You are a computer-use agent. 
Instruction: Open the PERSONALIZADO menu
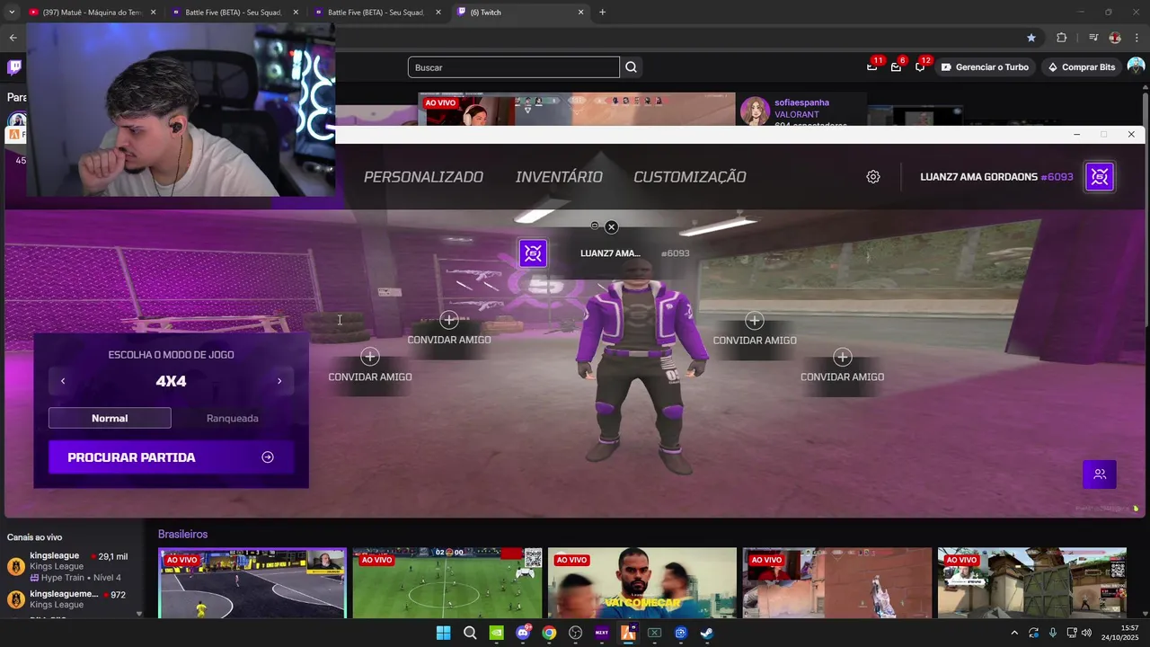click(x=423, y=177)
